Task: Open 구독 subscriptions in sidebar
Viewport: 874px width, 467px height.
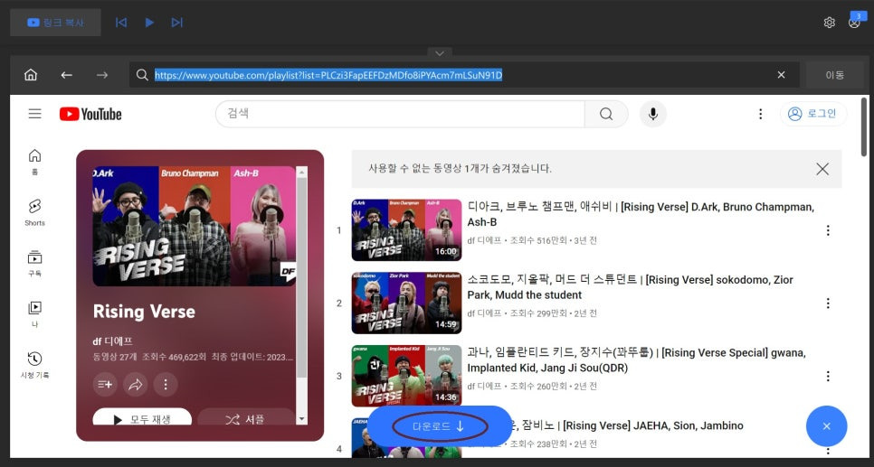Action: point(34,263)
